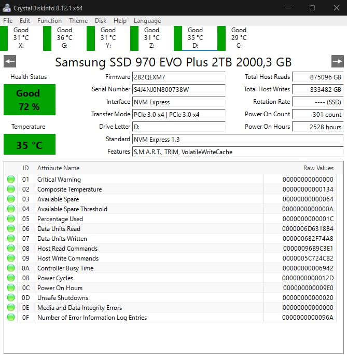This screenshot has height=355, width=347.
Task: Click the Serial Number field
Action: point(179,89)
